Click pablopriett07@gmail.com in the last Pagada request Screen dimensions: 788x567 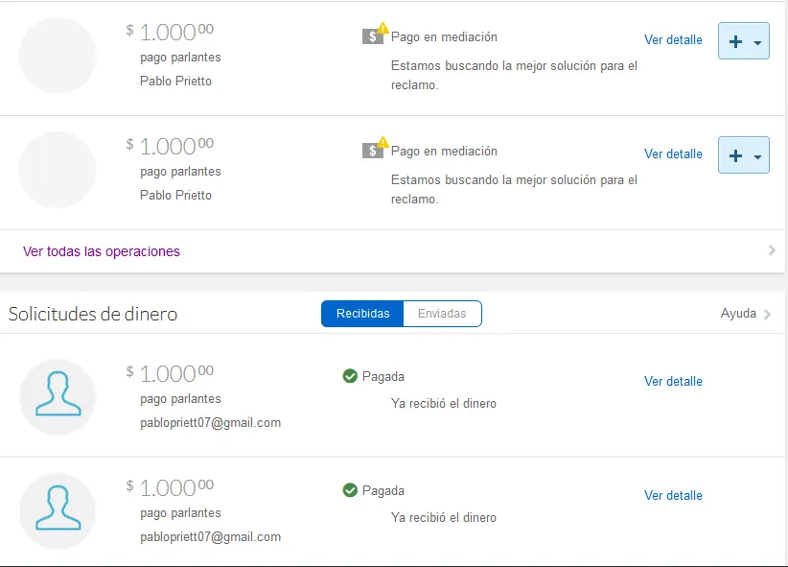(211, 537)
